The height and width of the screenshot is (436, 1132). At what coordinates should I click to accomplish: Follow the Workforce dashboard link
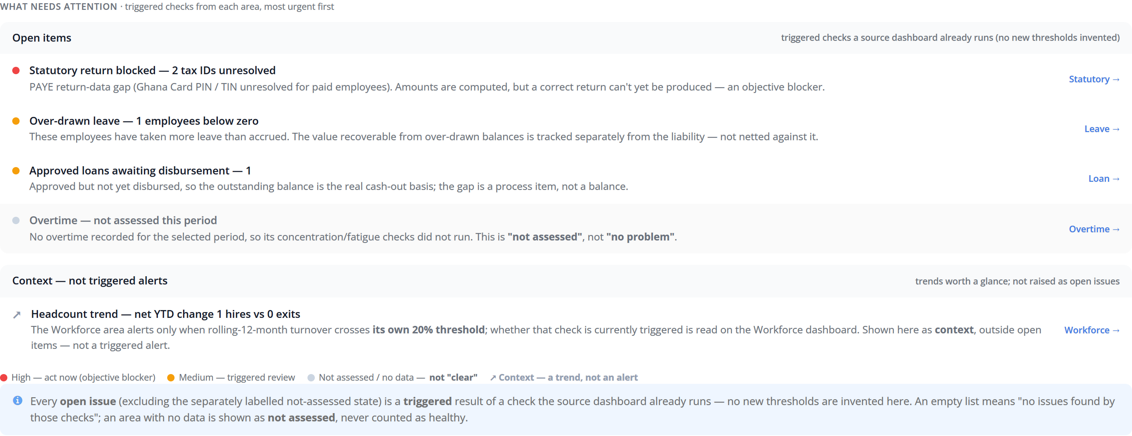(1092, 330)
